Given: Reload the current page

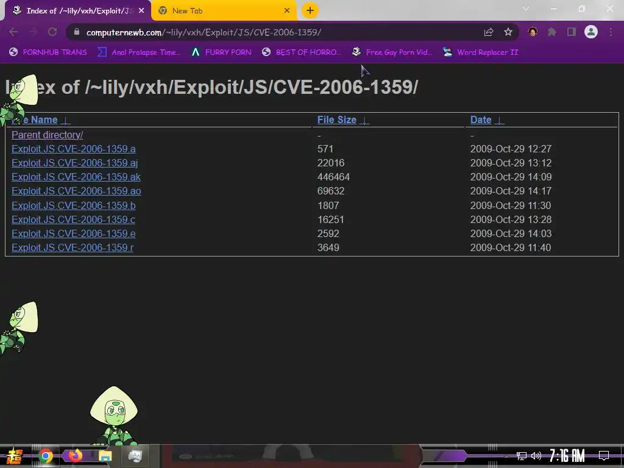Looking at the screenshot, I should [x=52, y=32].
